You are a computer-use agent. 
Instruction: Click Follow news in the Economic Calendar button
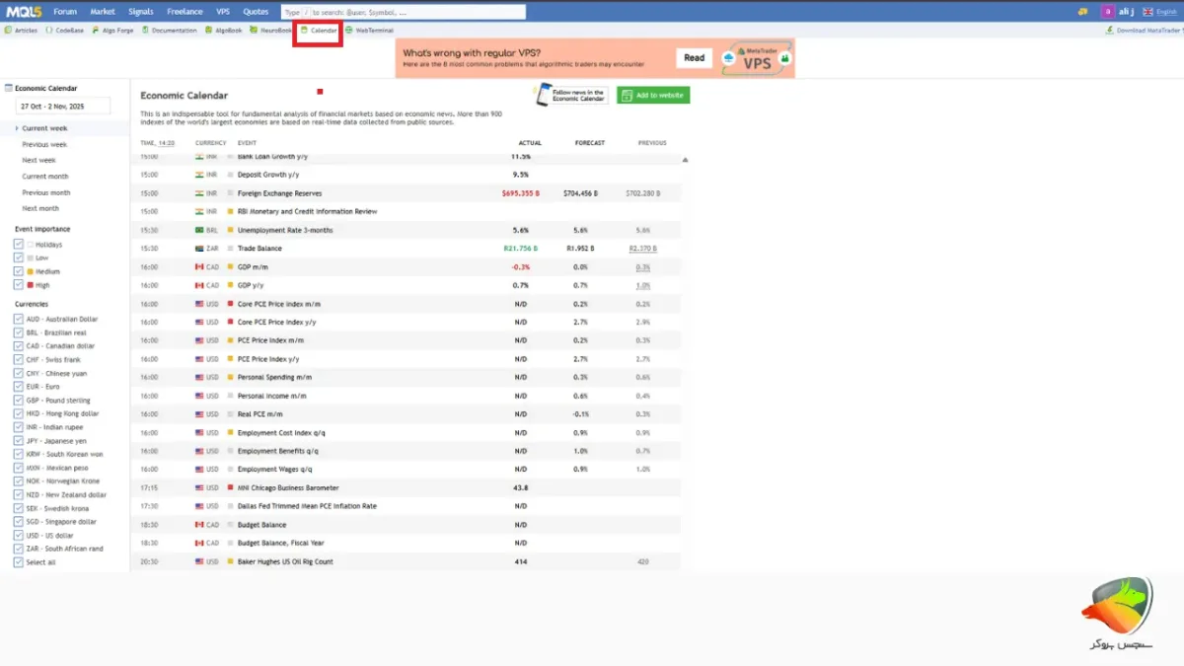[x=570, y=95]
